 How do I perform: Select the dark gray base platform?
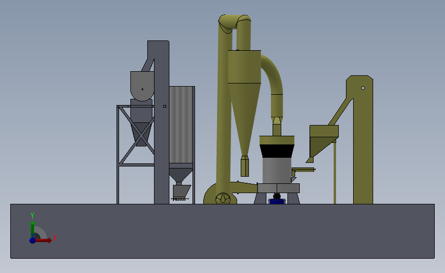coord(222,231)
